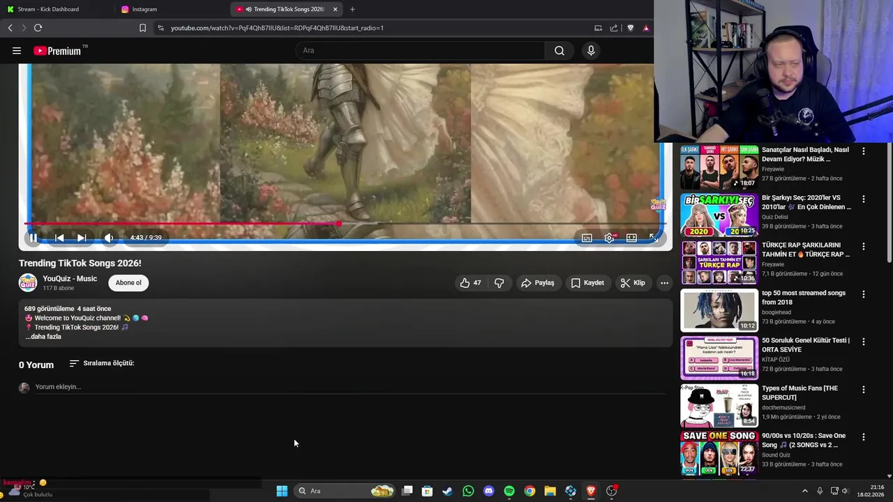The width and height of the screenshot is (893, 502).
Task: Switch to theater mode view
Action: (631, 238)
